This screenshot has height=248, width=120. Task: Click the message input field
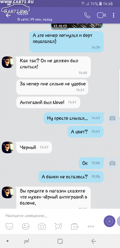coord(52,216)
